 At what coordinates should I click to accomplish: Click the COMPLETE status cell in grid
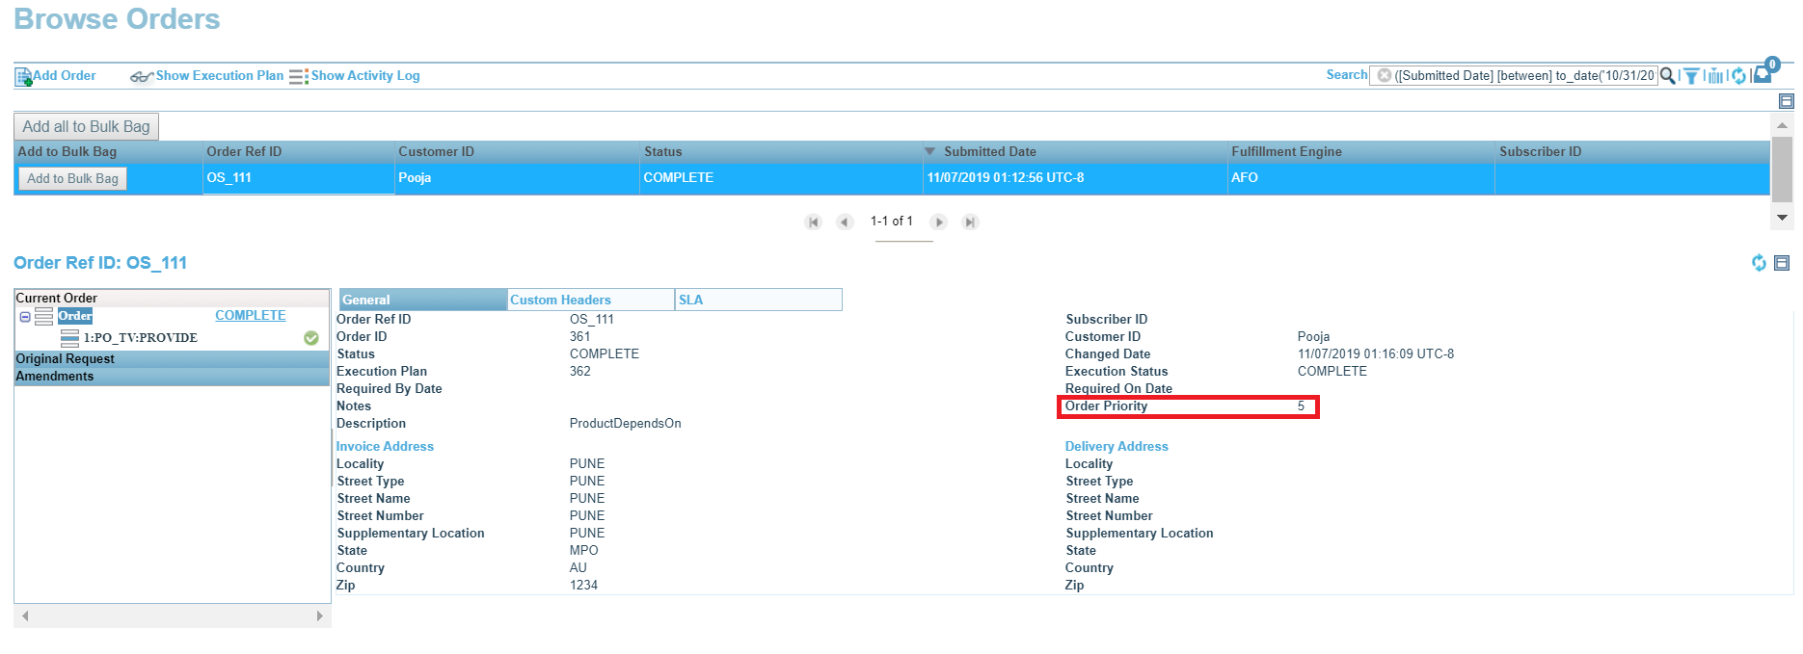[x=781, y=178]
